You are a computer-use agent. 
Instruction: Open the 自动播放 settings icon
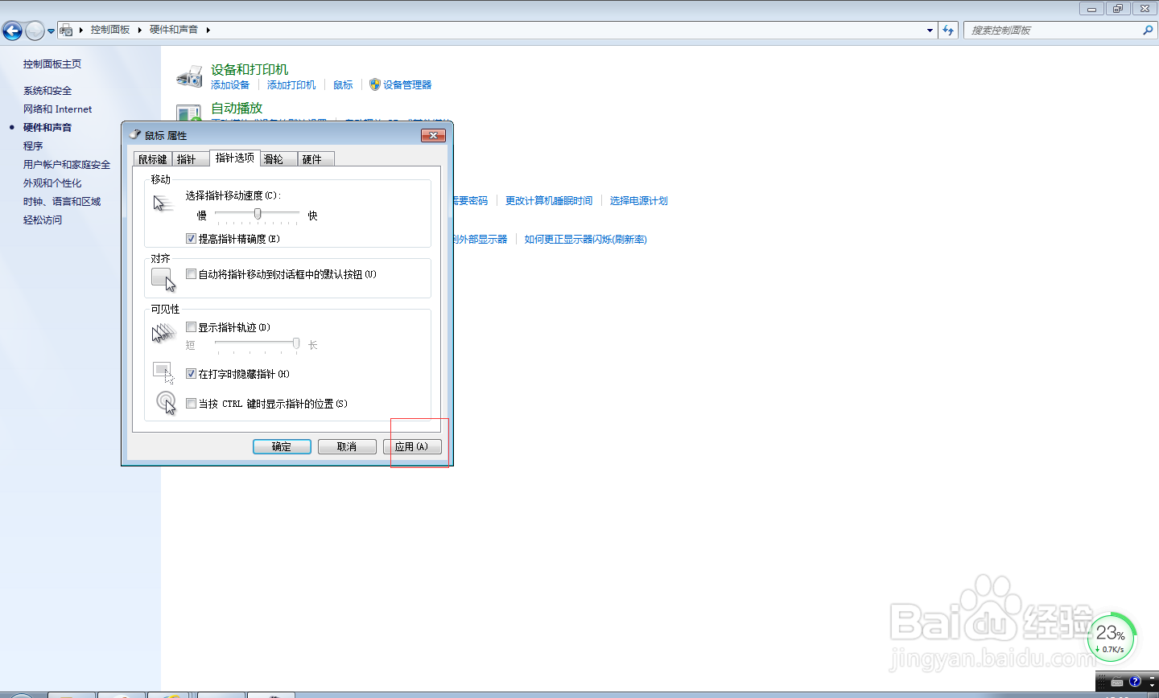point(188,113)
